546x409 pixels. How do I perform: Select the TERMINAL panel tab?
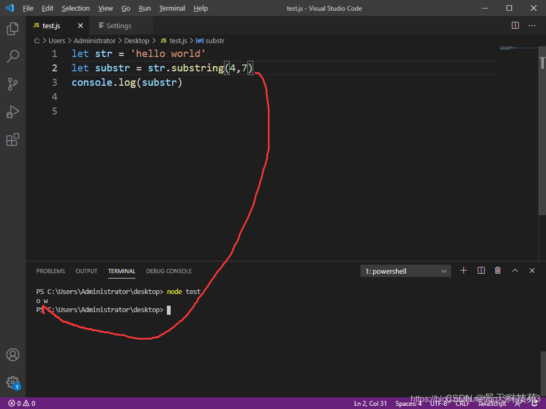122,271
